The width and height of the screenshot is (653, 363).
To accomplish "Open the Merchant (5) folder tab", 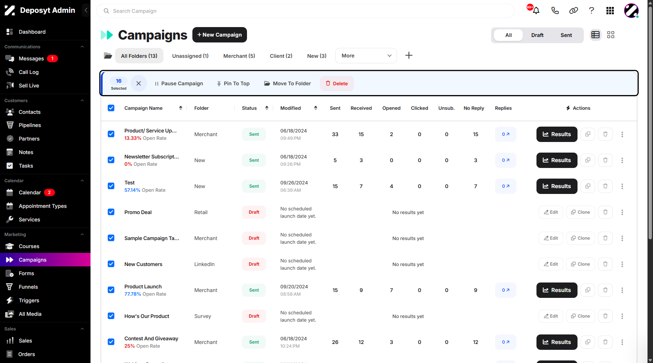I will click(239, 56).
